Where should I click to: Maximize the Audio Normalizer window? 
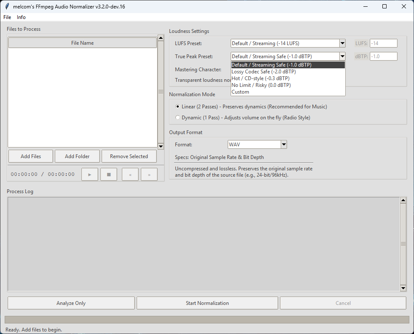[x=384, y=6]
